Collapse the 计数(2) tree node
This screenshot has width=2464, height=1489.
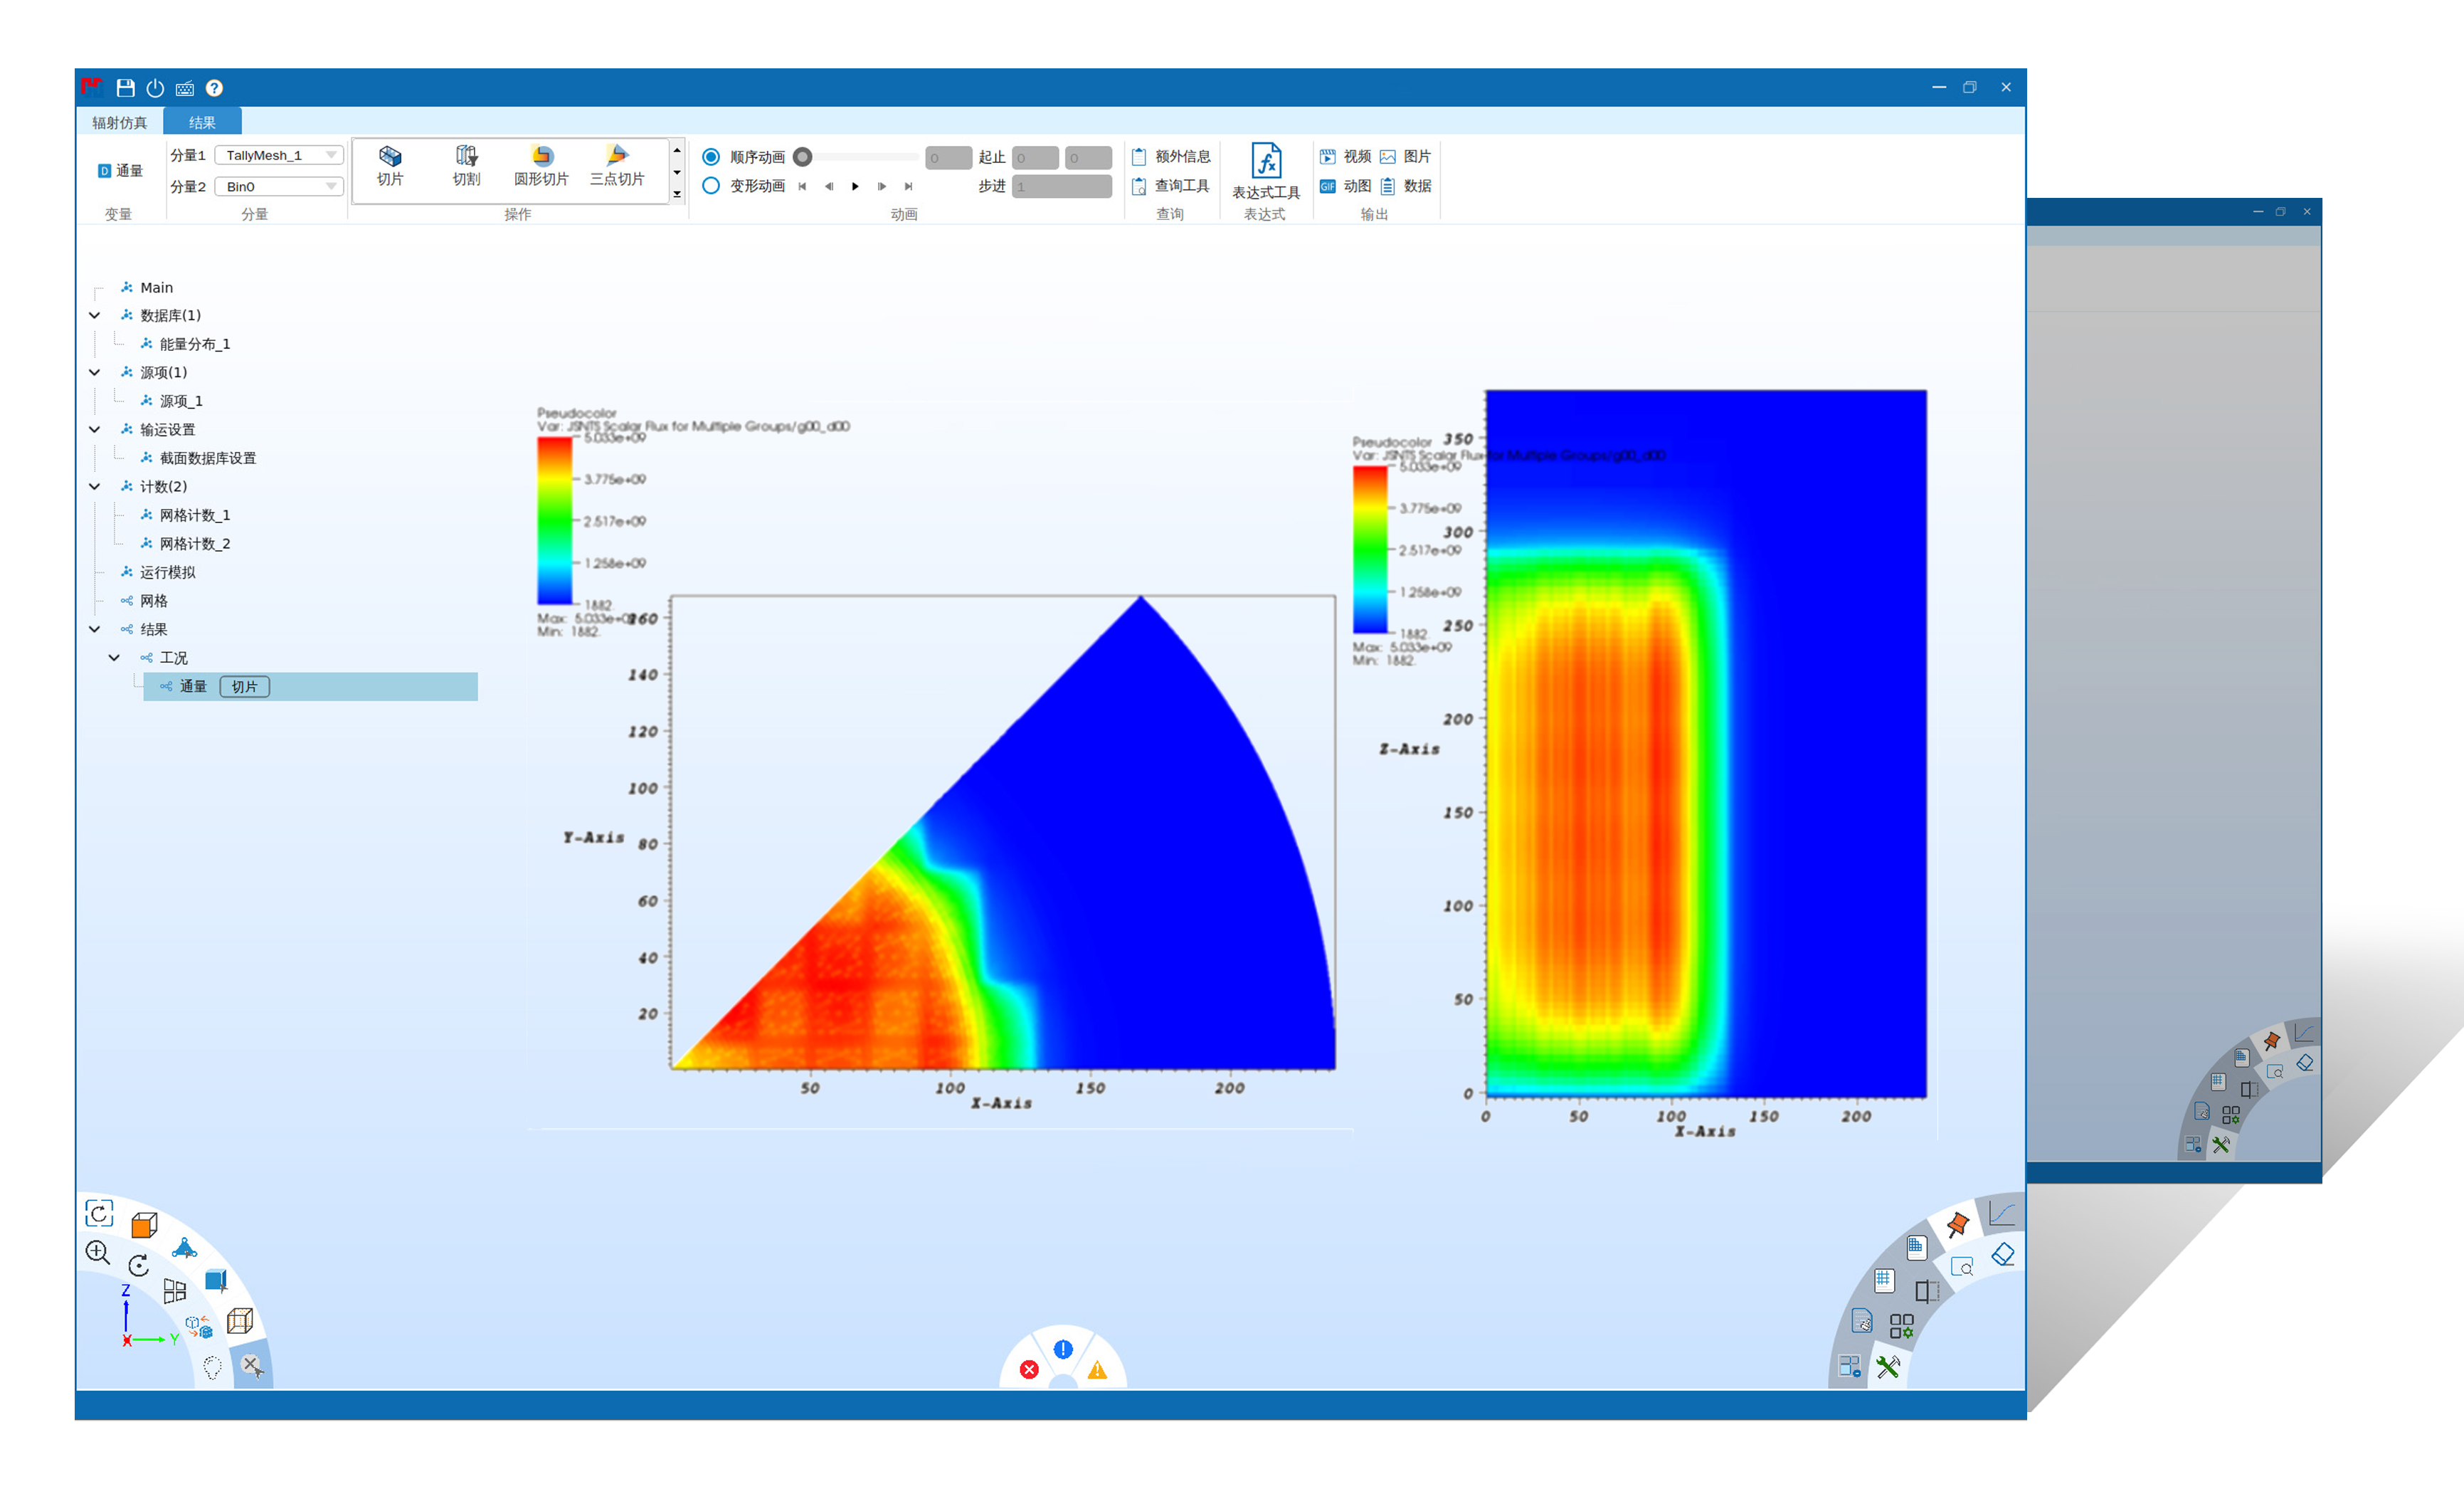coord(95,487)
